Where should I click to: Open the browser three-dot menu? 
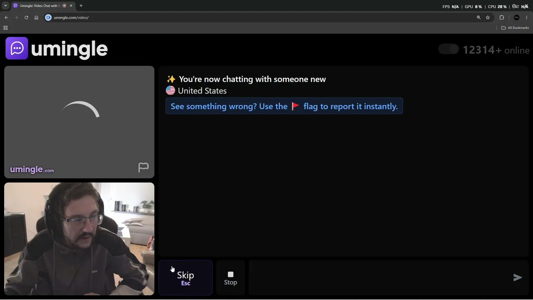pyautogui.click(x=527, y=17)
